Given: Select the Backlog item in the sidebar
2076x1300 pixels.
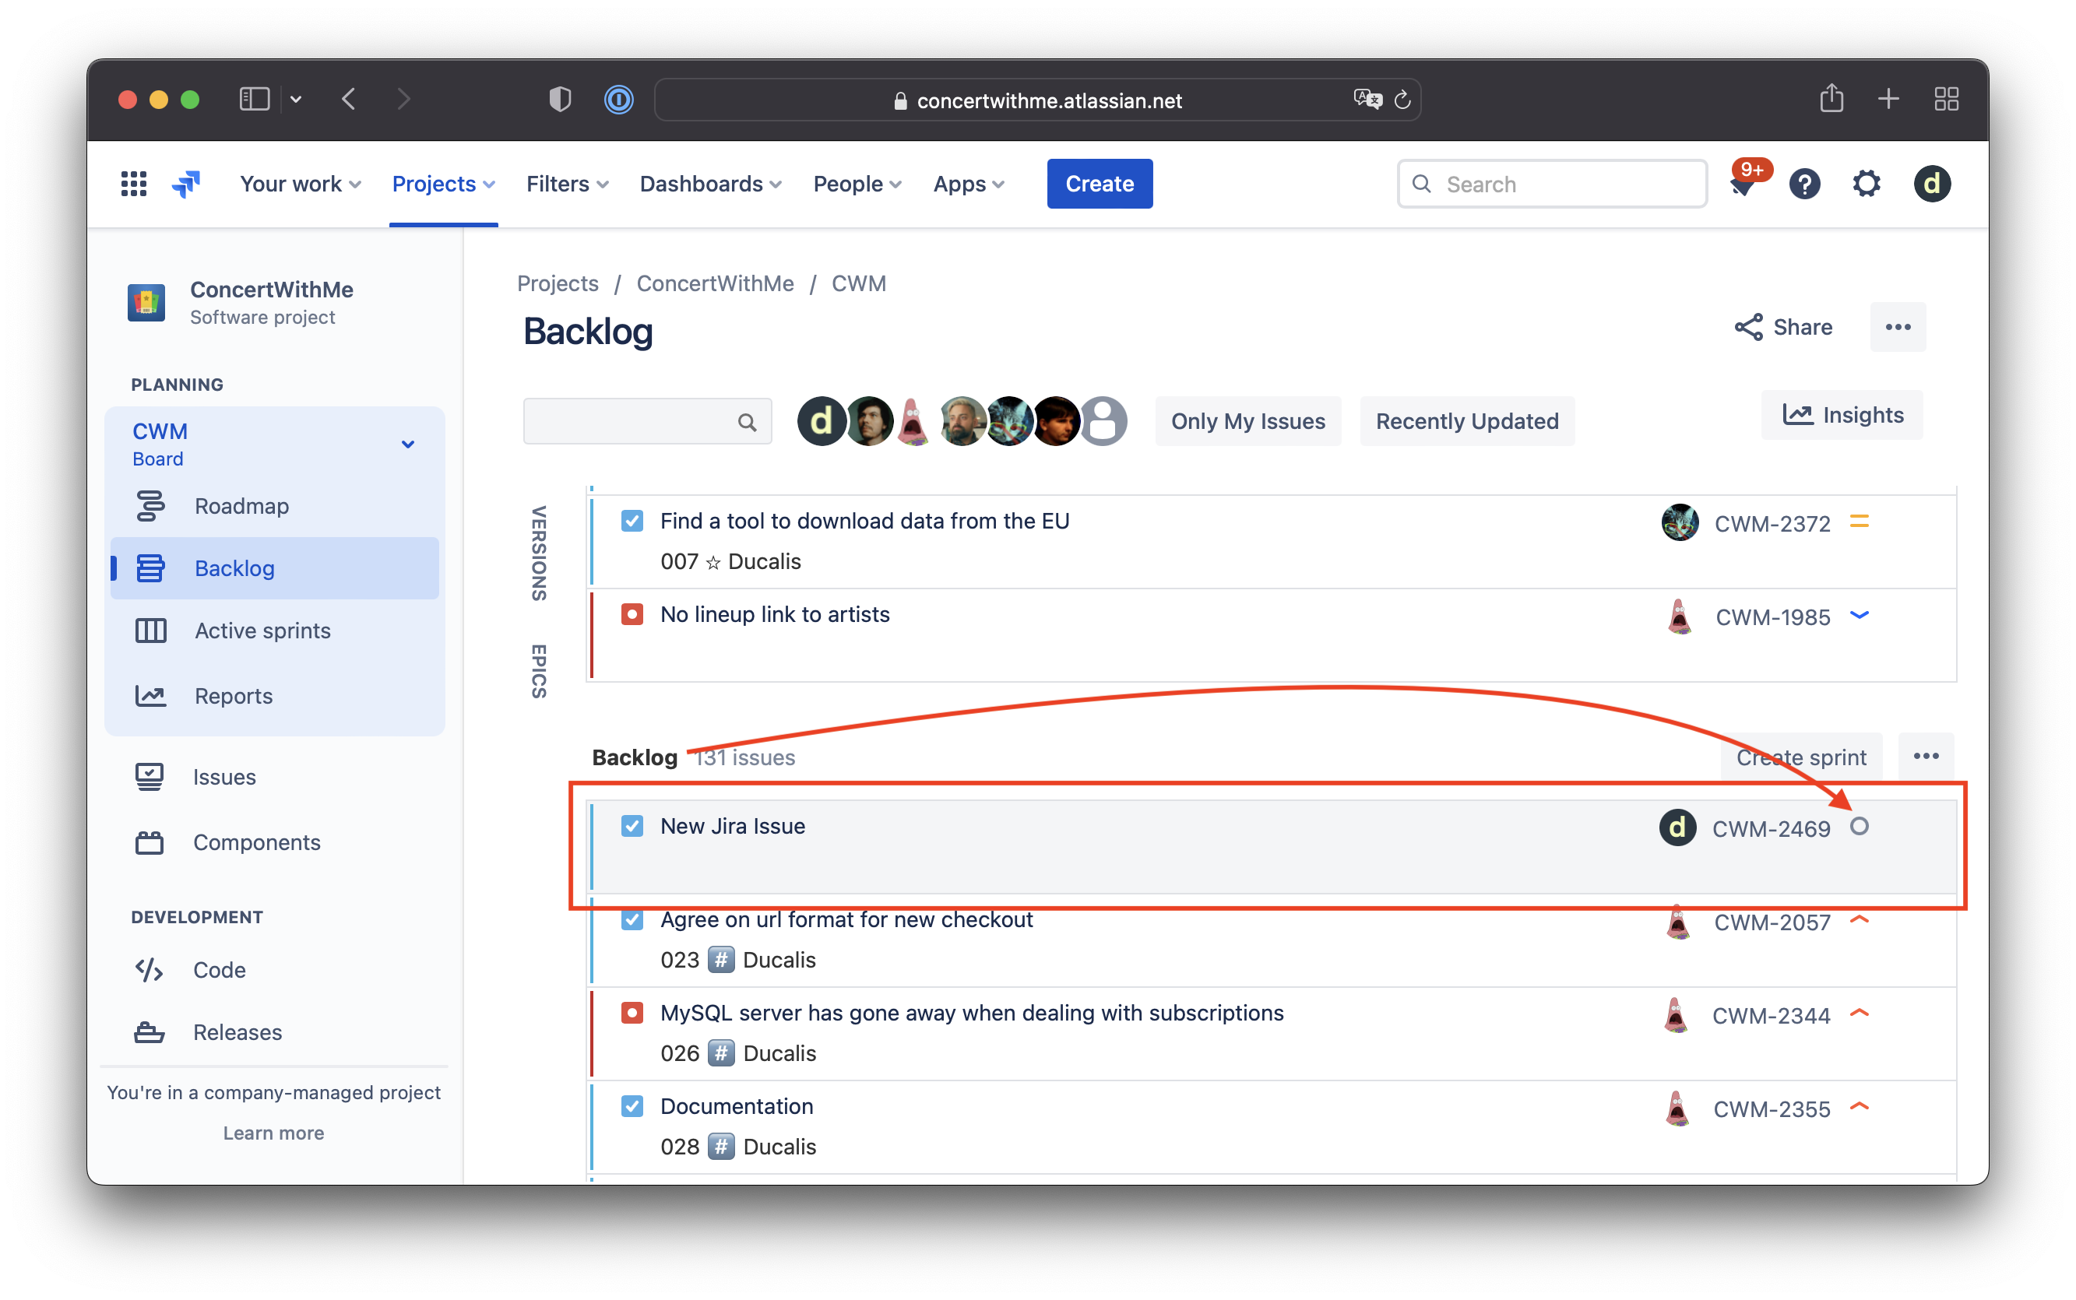Looking at the screenshot, I should (x=234, y=567).
